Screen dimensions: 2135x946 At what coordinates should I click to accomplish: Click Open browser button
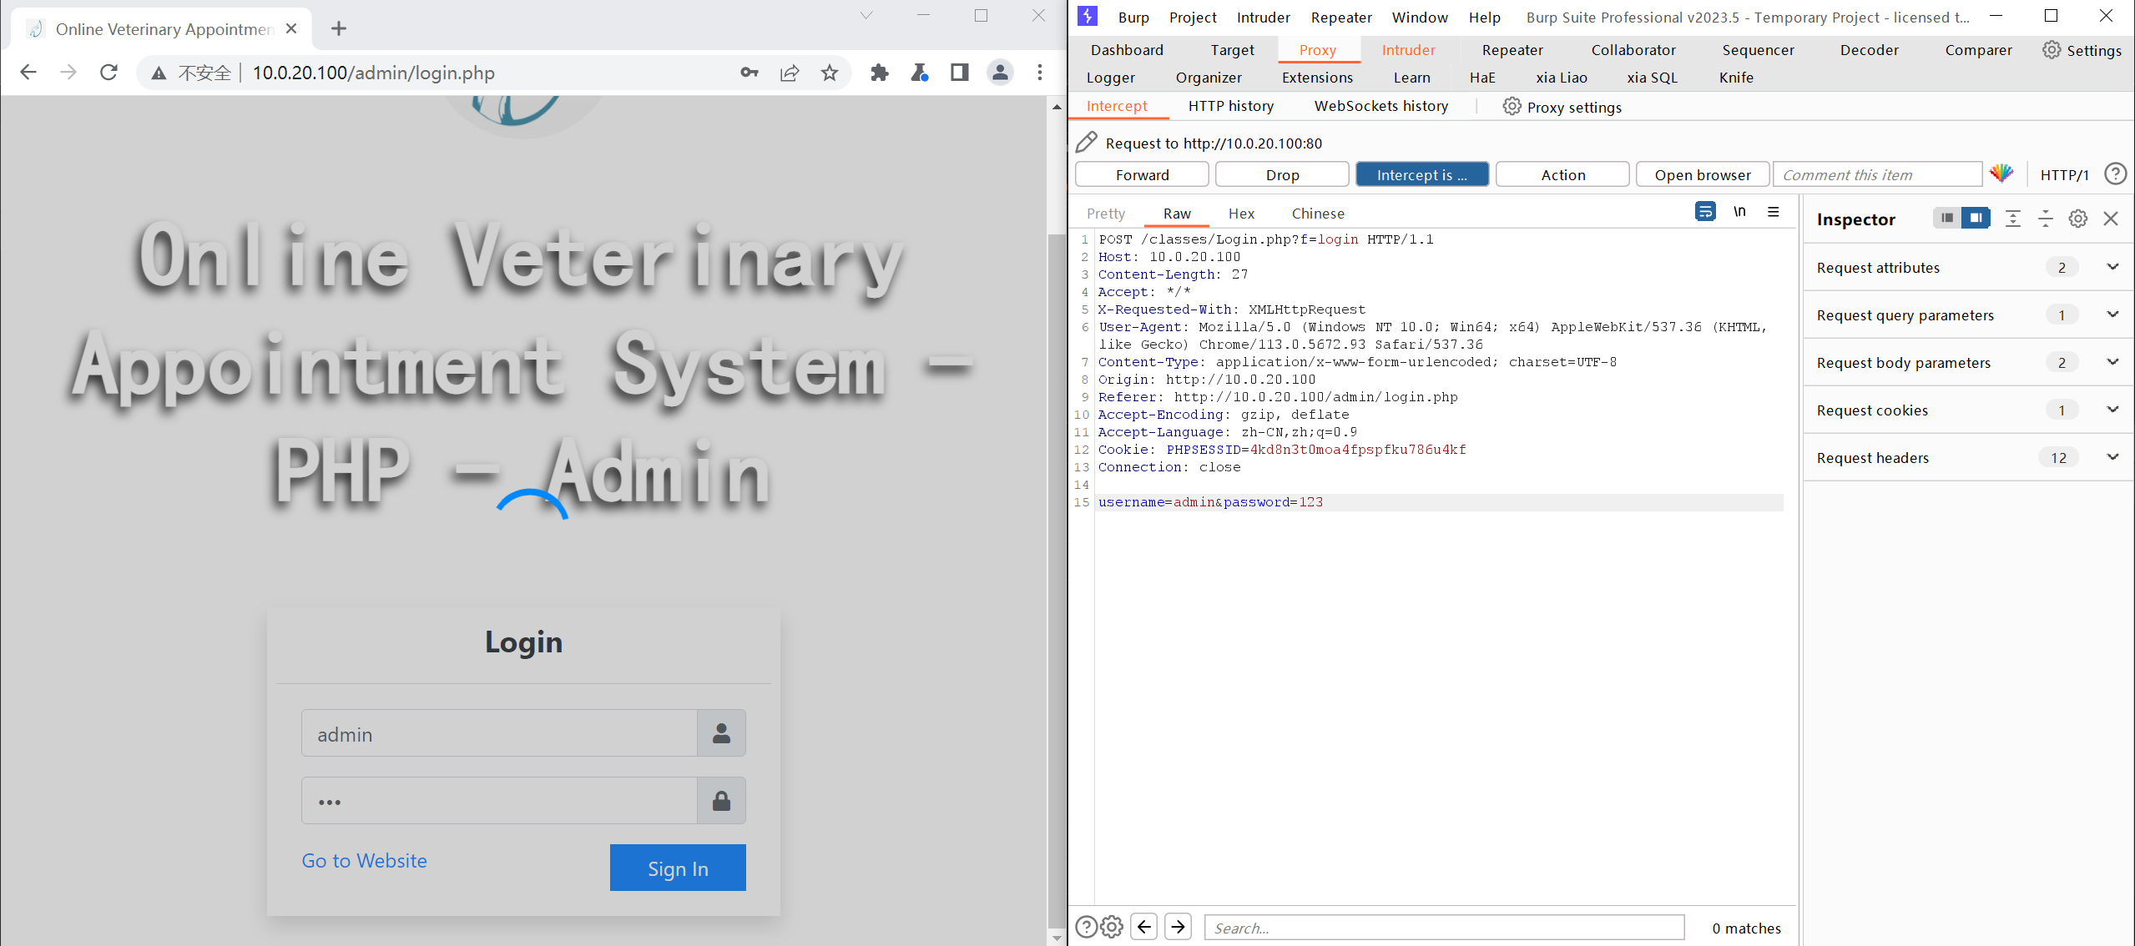[1703, 174]
